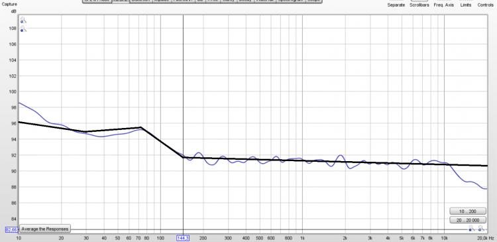This screenshot has height=242, width=497.
Task: Open the graph Limits settings
Action: click(466, 5)
